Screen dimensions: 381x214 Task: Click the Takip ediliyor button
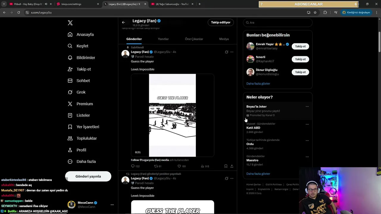coord(221,22)
